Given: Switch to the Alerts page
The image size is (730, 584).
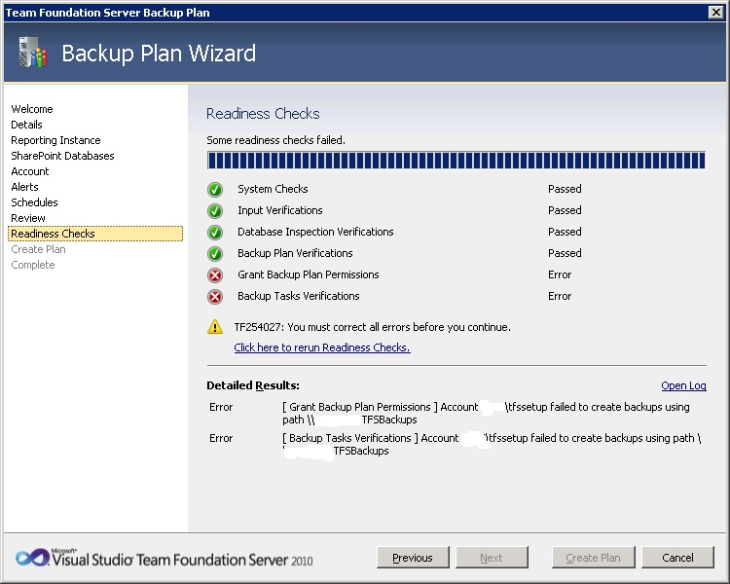Looking at the screenshot, I should pos(25,187).
